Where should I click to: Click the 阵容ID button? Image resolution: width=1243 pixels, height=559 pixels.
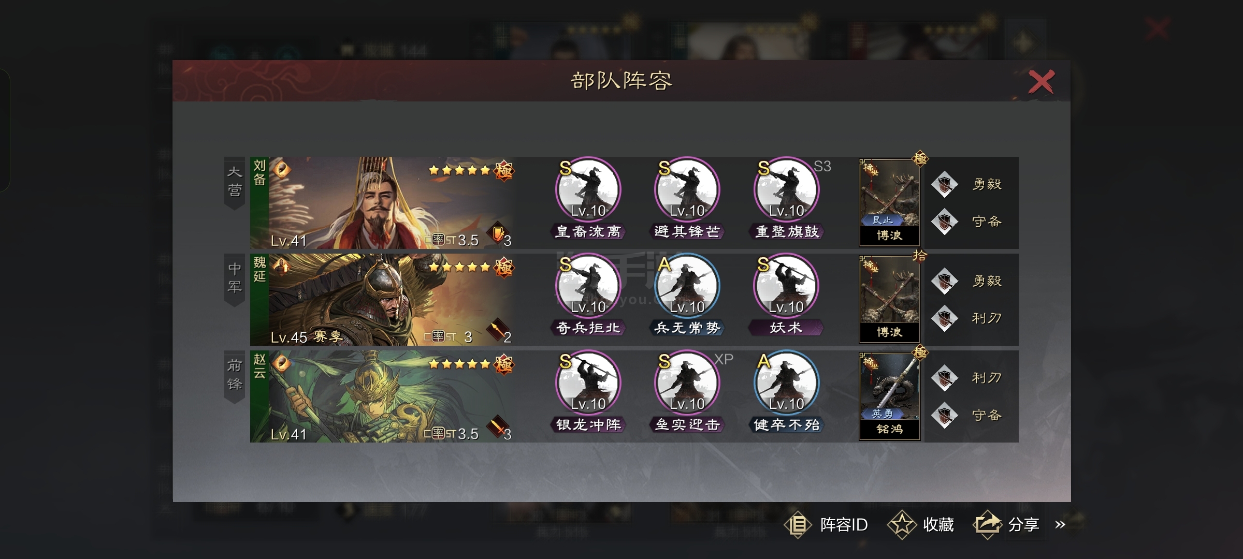point(827,524)
